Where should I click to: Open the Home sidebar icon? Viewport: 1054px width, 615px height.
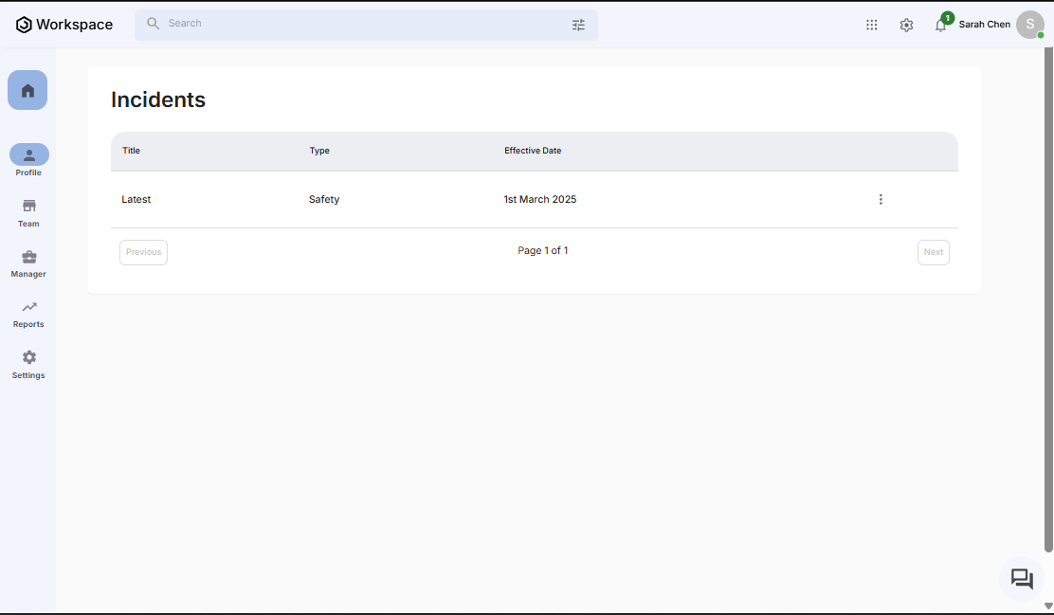pos(27,90)
